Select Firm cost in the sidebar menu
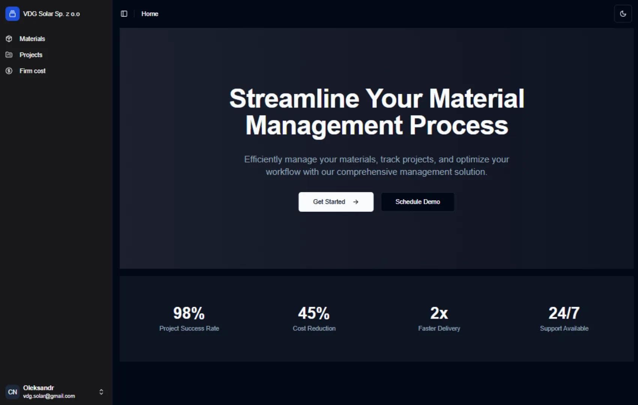The height and width of the screenshot is (405, 638). [33, 70]
